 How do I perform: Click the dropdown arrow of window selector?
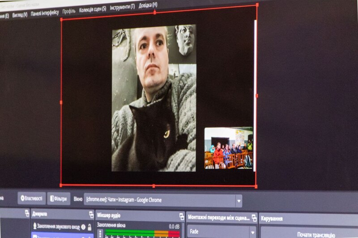[x=239, y=201]
